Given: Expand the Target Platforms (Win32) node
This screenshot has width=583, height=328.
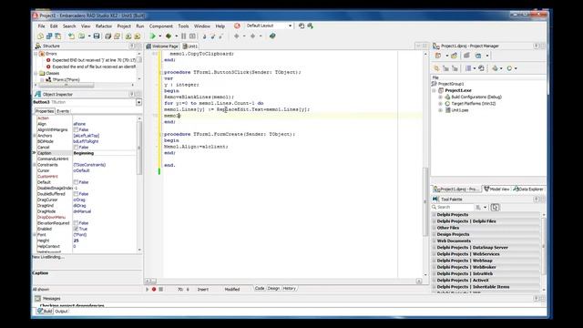Looking at the screenshot, I should [x=441, y=104].
